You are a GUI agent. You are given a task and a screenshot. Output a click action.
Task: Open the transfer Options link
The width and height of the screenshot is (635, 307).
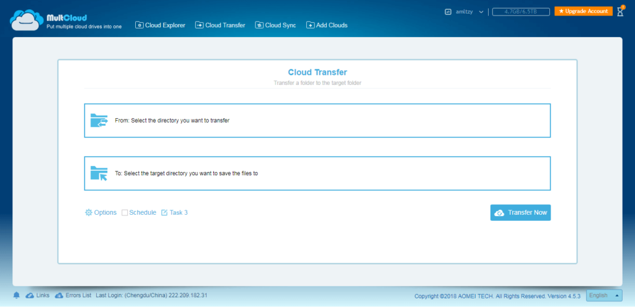[105, 212]
